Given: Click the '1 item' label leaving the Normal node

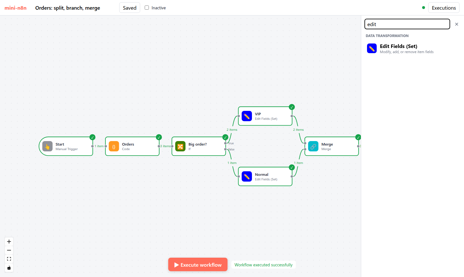Looking at the screenshot, I should tap(298, 163).
